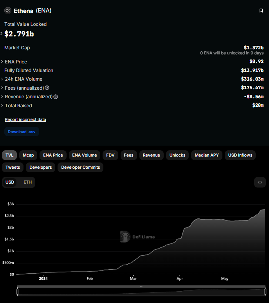
Task: Open the embed code icon button
Action: pos(260,182)
